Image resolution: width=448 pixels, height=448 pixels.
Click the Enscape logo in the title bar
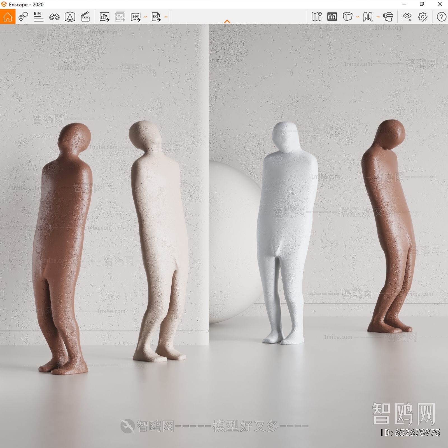[4, 4]
